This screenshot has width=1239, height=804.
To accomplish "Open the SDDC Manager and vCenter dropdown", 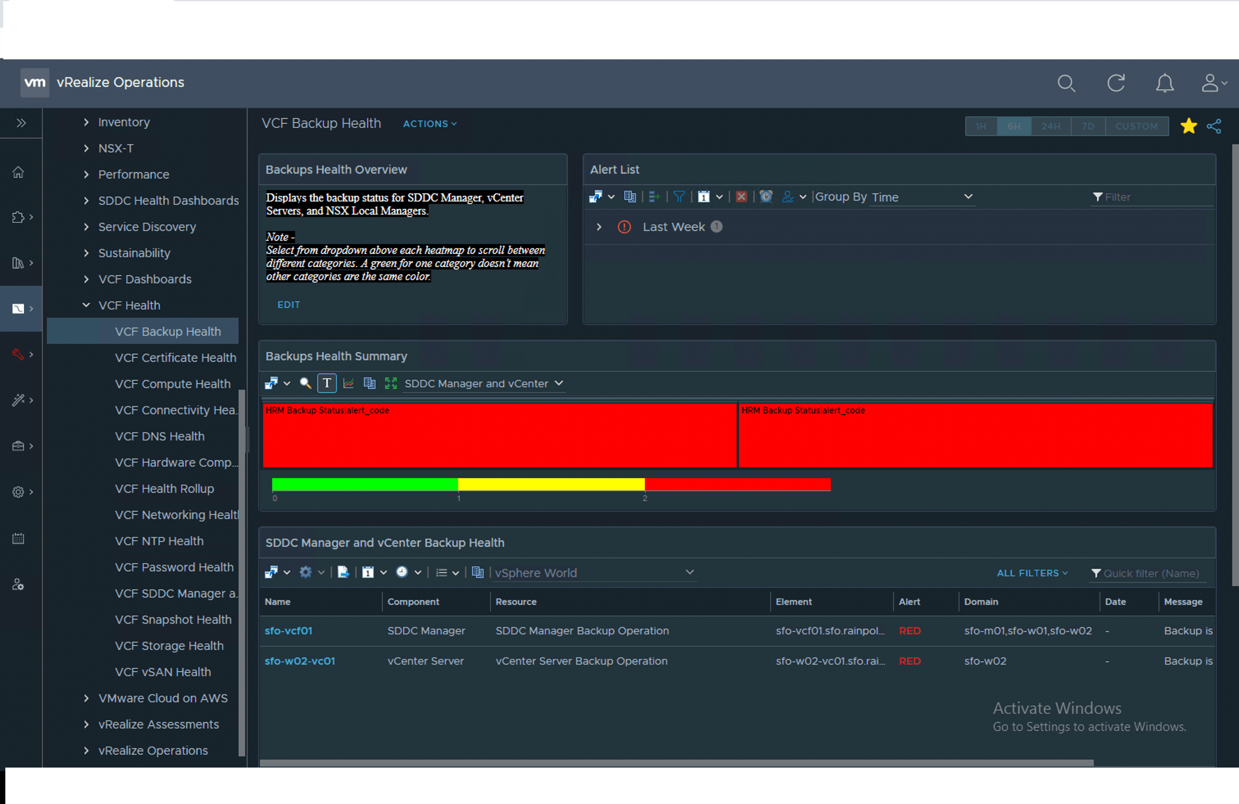I will 483,383.
